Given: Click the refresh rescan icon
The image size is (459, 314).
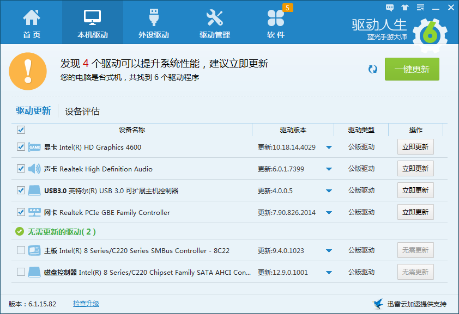Looking at the screenshot, I should coord(373,69).
